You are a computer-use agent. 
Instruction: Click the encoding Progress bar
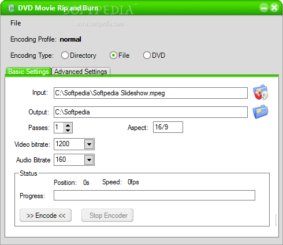(154, 195)
